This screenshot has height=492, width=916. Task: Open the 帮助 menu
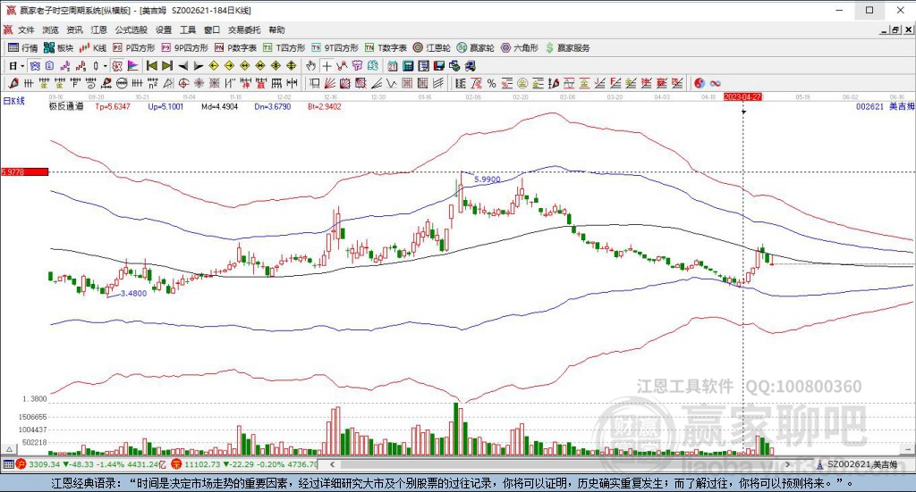276,29
